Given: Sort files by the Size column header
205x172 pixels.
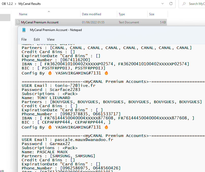Looking at the screenshot, I should coord(152,14).
